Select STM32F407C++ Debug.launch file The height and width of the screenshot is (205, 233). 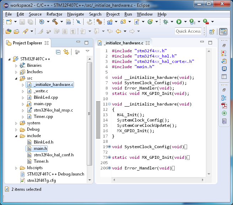pos(55,174)
